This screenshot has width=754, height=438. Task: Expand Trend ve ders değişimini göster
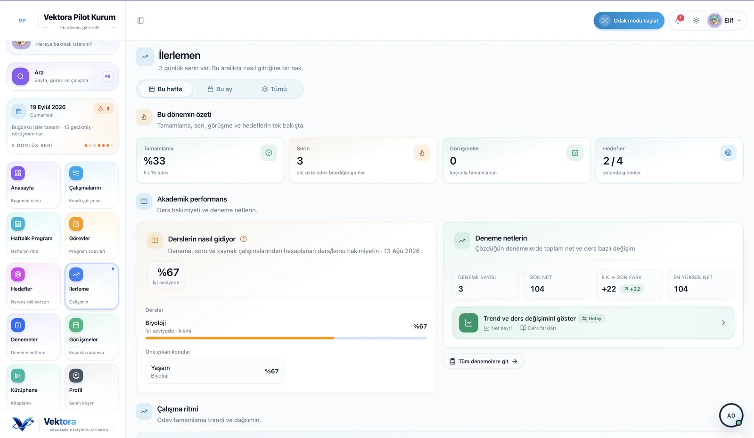[x=593, y=323]
